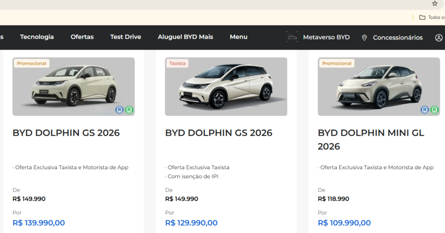Click BYD DOLPHIN GS 2026 title in Taxista card
The image size is (445, 233).
coord(219,133)
